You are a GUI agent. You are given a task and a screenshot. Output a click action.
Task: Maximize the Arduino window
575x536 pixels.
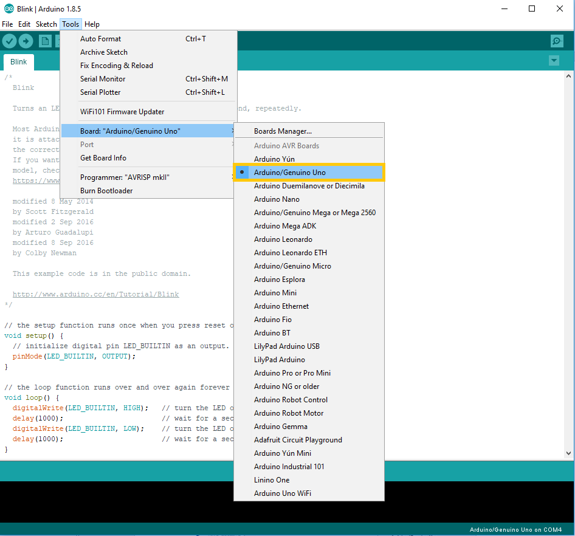click(x=532, y=9)
